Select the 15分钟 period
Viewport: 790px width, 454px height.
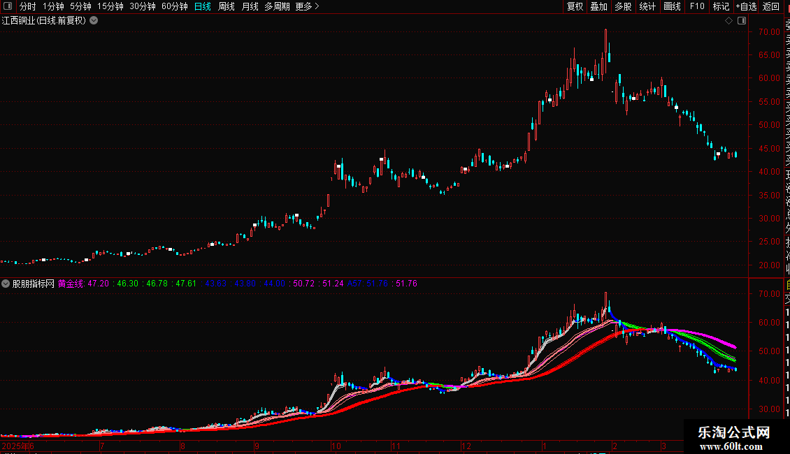[110, 6]
